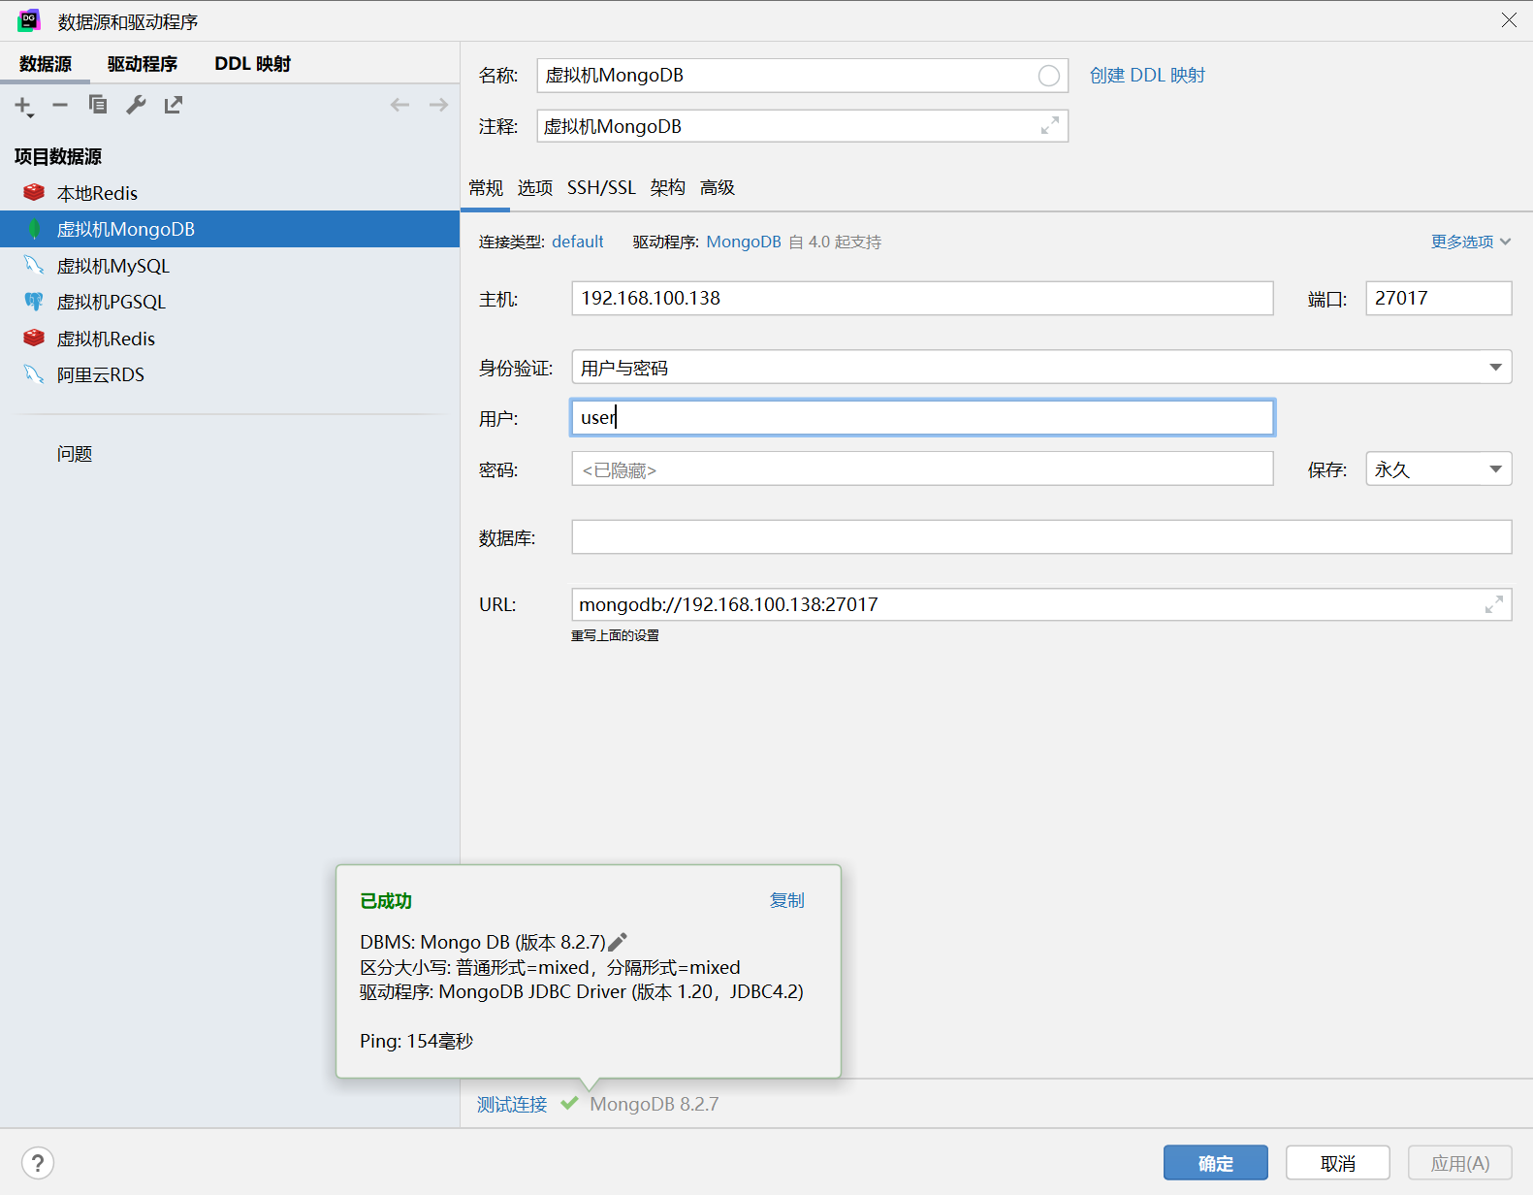1533x1195 pixels.
Task: Select the 本地Redis data source
Action: click(230, 193)
